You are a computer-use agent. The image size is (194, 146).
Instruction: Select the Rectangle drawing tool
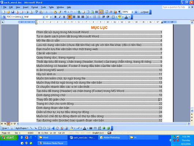(x=40, y=128)
